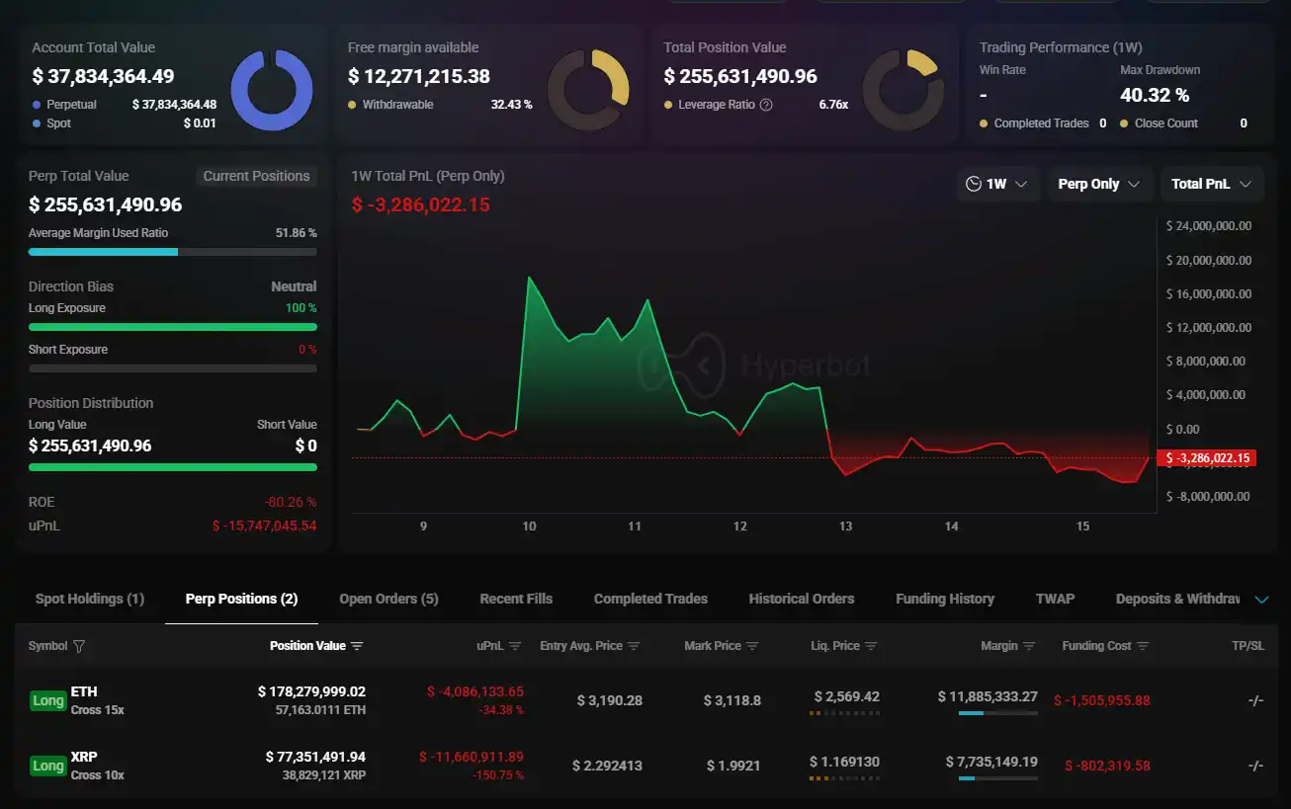This screenshot has height=809, width=1291.
Task: Sort by Mark Price column icon
Action: click(752, 646)
